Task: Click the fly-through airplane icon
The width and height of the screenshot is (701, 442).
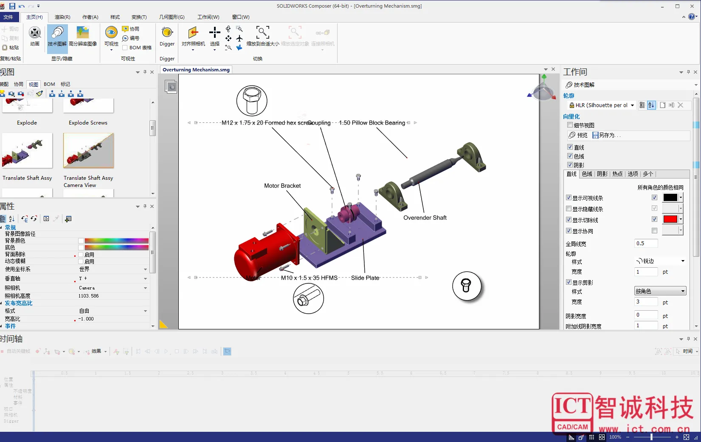Action: tap(239, 38)
